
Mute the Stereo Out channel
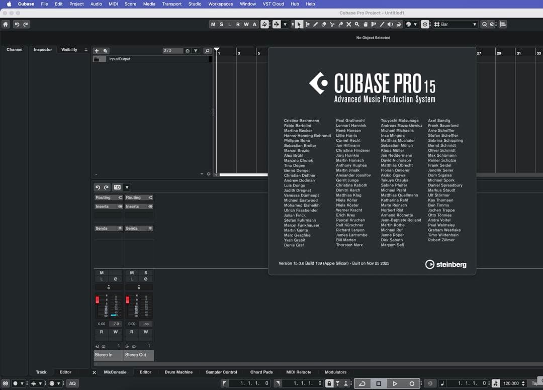pyautogui.click(x=132, y=273)
